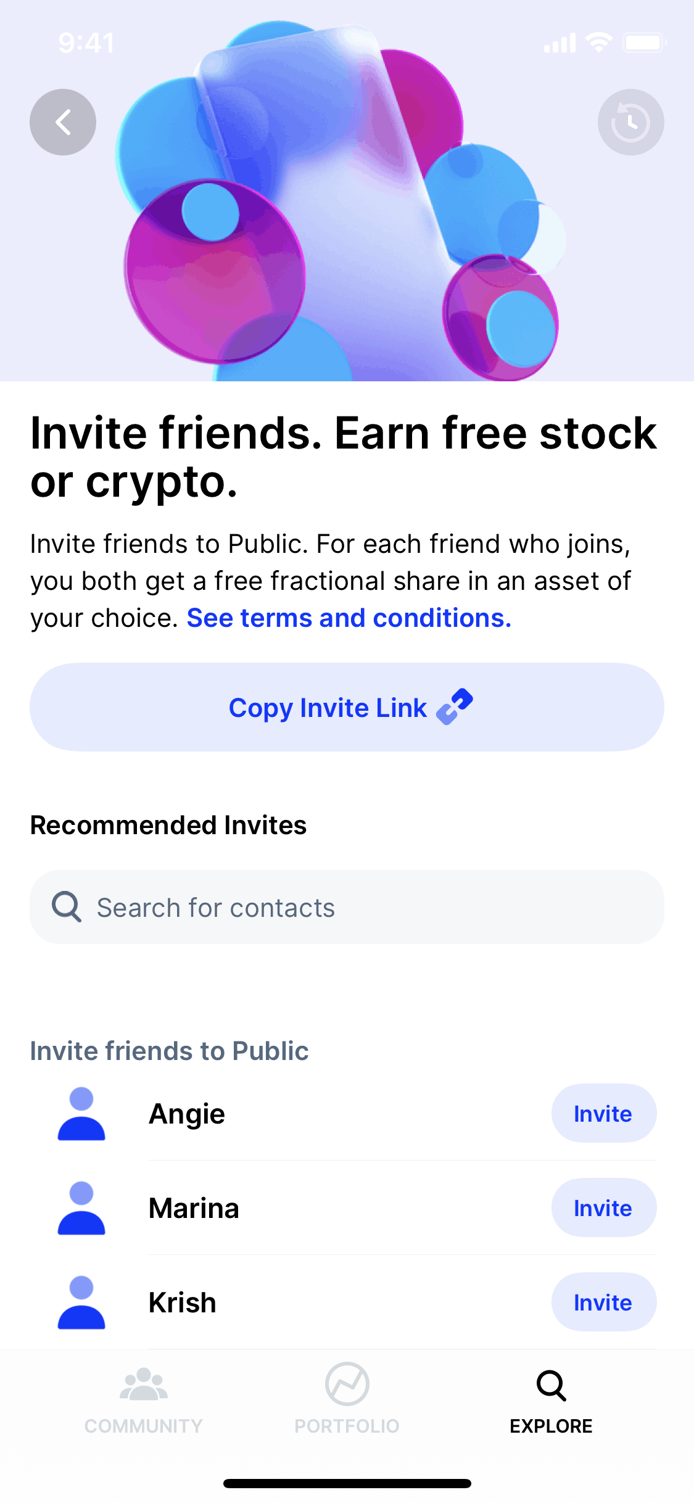Select the contact name Angie
Image resolution: width=694 pixels, height=1503 pixels.
click(x=187, y=1114)
